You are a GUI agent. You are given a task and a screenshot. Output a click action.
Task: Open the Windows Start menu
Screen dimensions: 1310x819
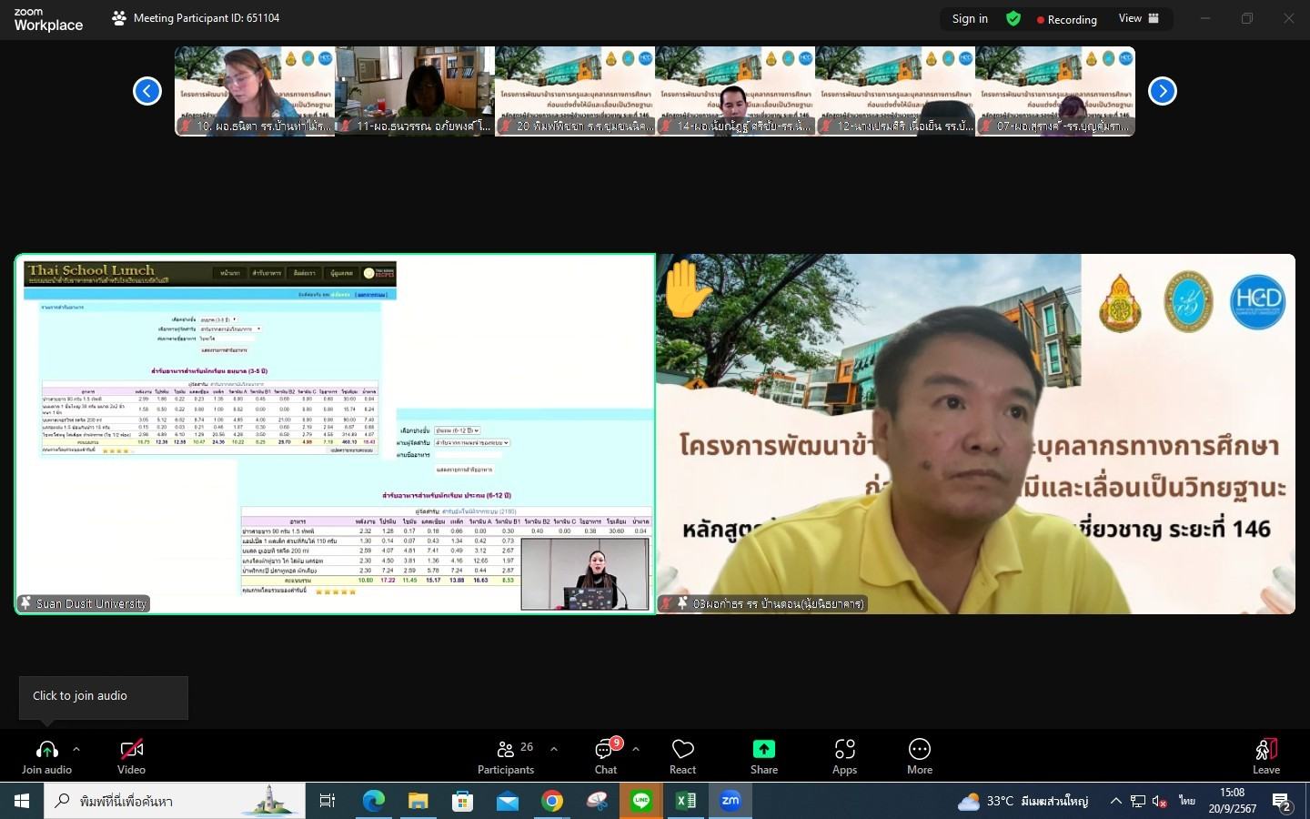coord(22,801)
